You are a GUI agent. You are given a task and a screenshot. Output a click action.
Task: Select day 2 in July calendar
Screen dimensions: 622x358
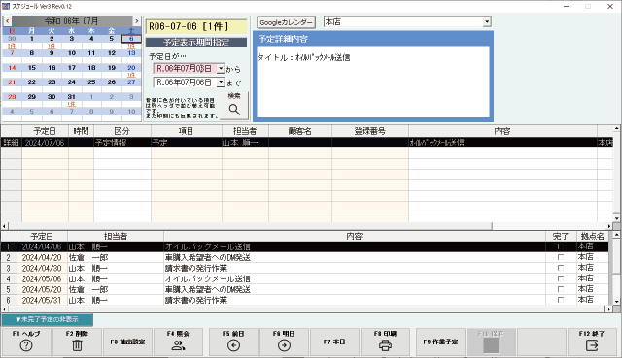click(52, 39)
